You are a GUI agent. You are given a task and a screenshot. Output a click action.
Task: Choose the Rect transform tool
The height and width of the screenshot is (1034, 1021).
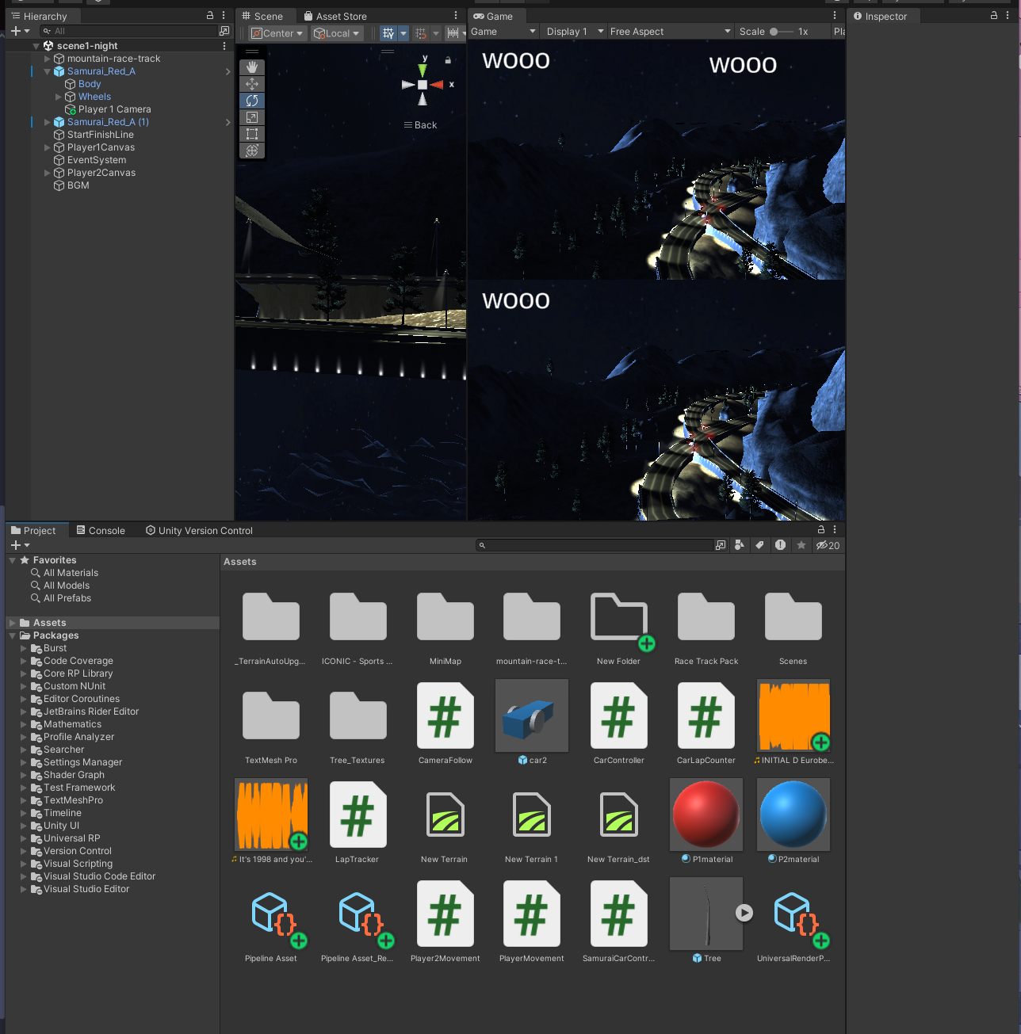pos(252,134)
